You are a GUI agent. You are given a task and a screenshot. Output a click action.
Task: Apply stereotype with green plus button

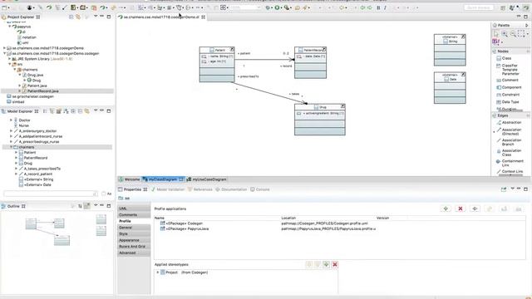pos(326,264)
